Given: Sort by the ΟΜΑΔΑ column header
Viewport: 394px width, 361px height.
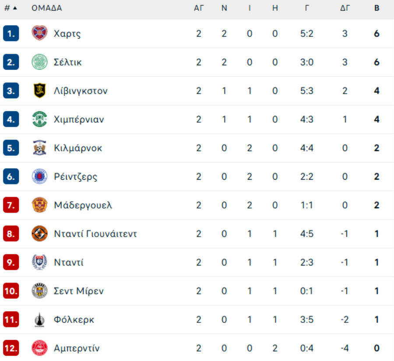Looking at the screenshot, I should 47,8.
